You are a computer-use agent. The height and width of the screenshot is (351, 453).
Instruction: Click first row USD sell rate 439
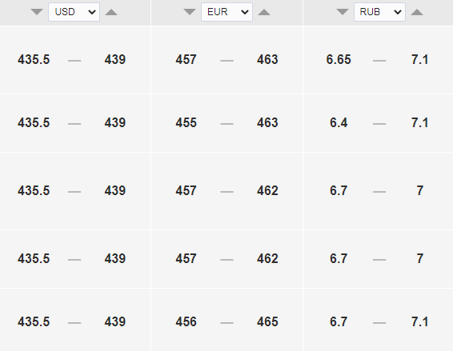[x=115, y=59]
